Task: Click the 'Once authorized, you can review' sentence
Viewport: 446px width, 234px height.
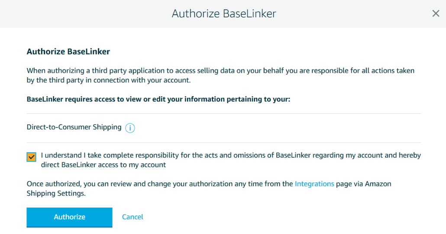Action: point(209,188)
